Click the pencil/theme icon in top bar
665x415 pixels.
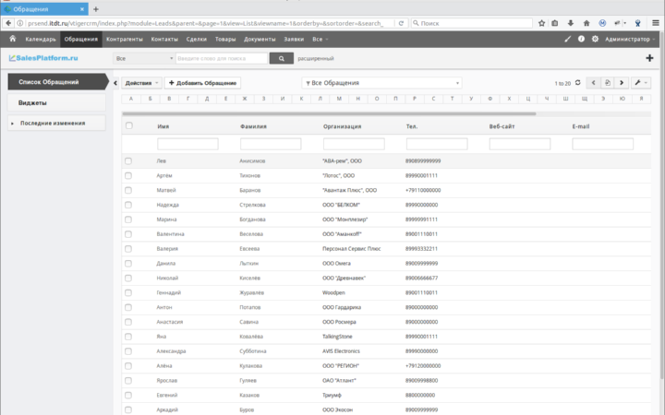pyautogui.click(x=567, y=39)
